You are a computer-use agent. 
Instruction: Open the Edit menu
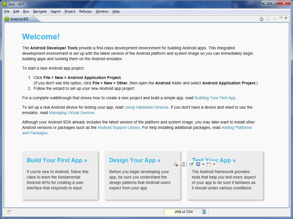click(x=16, y=11)
